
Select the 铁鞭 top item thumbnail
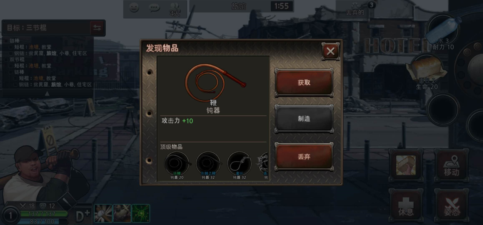click(x=177, y=165)
